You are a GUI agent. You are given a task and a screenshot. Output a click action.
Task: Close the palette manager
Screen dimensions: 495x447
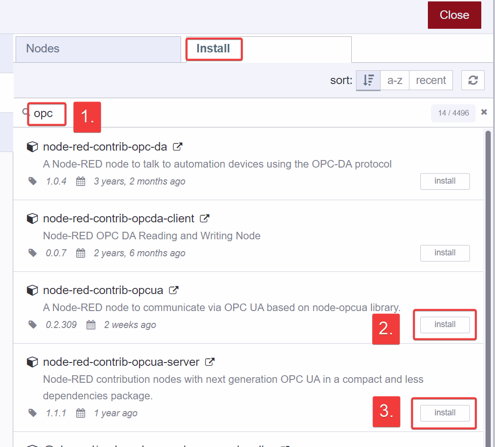point(454,15)
